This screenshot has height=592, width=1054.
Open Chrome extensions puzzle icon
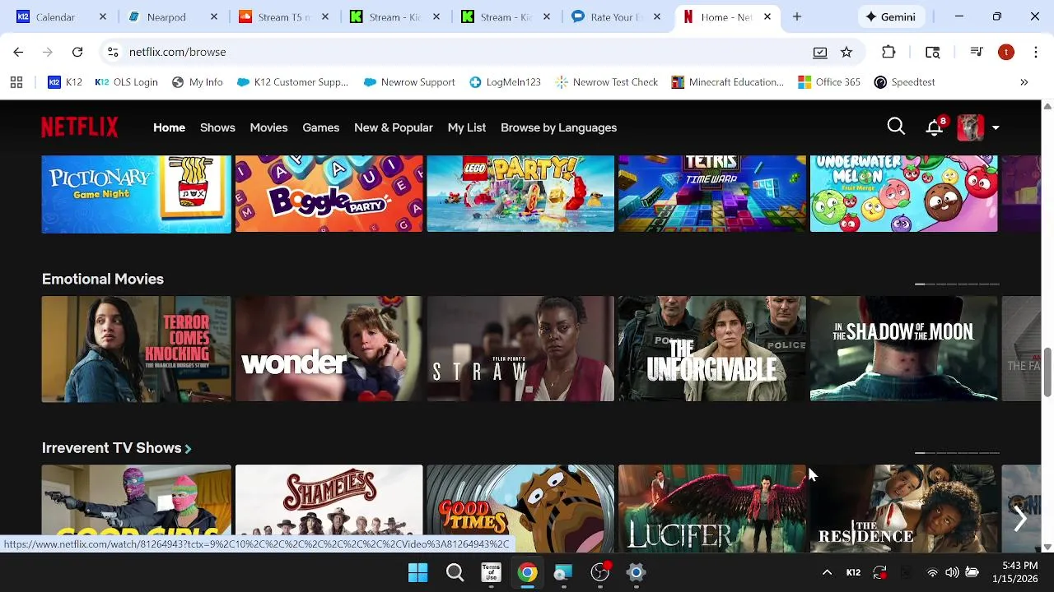point(888,52)
